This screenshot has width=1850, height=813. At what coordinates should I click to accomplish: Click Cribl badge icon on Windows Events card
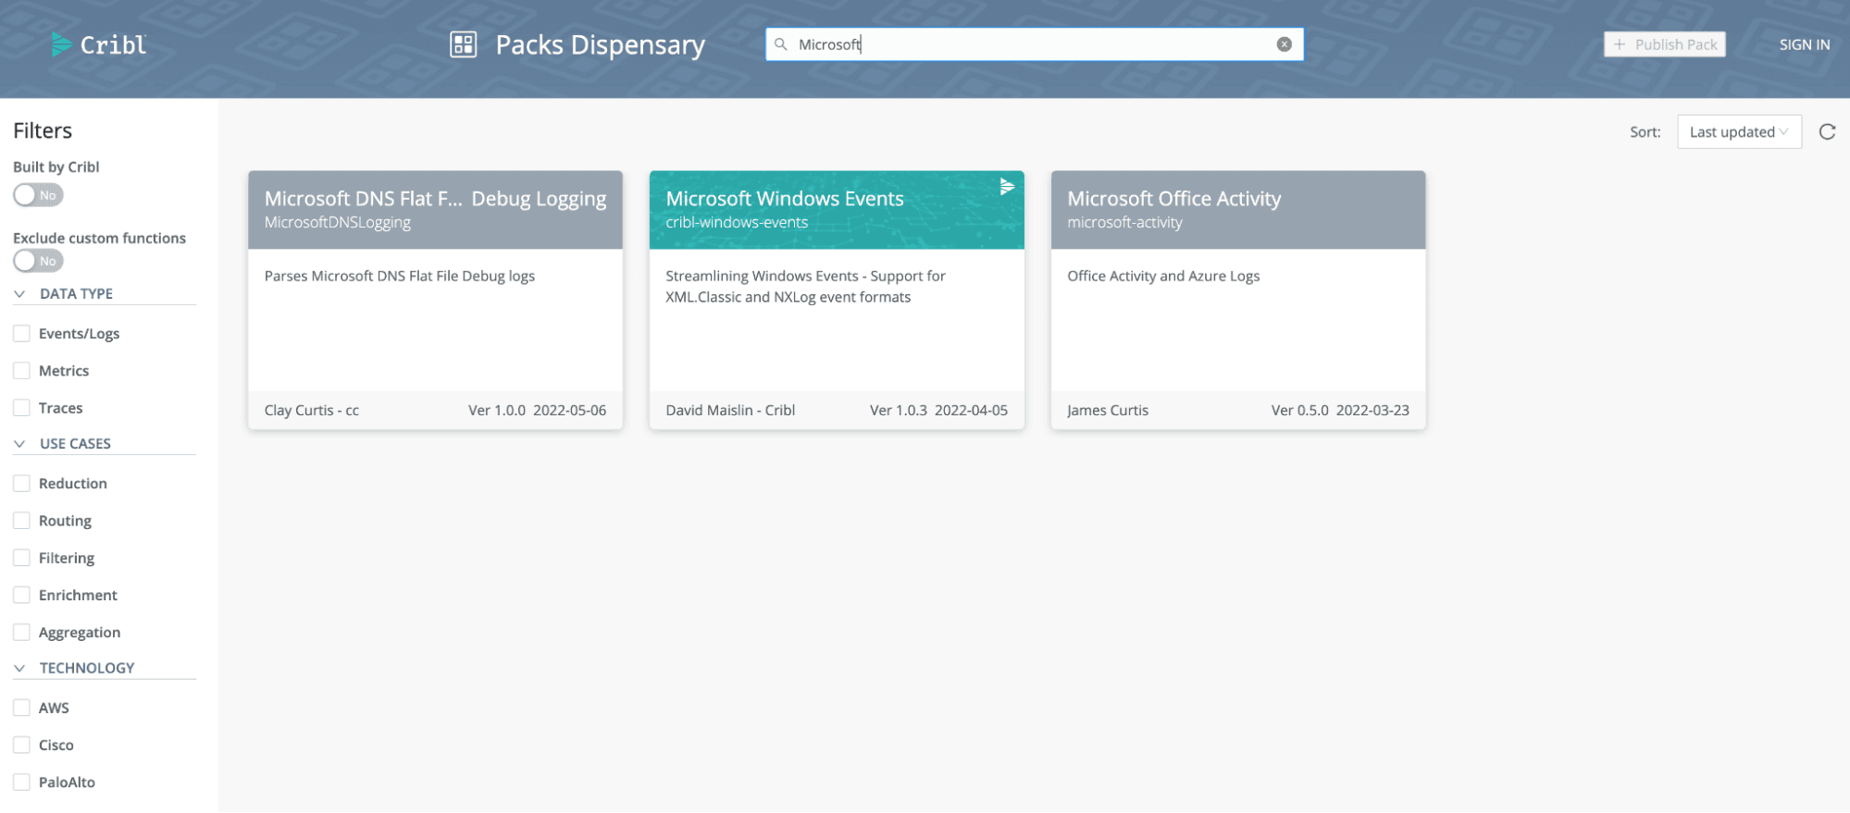point(1007,187)
